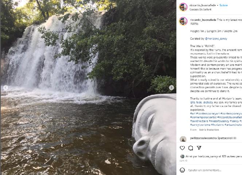Open the emoji picker in comment box

click(x=183, y=170)
